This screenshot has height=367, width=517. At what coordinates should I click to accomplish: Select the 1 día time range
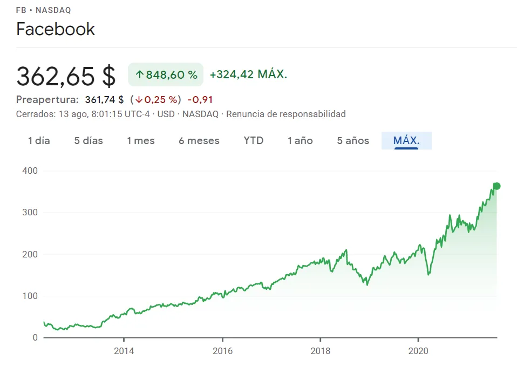pyautogui.click(x=39, y=141)
